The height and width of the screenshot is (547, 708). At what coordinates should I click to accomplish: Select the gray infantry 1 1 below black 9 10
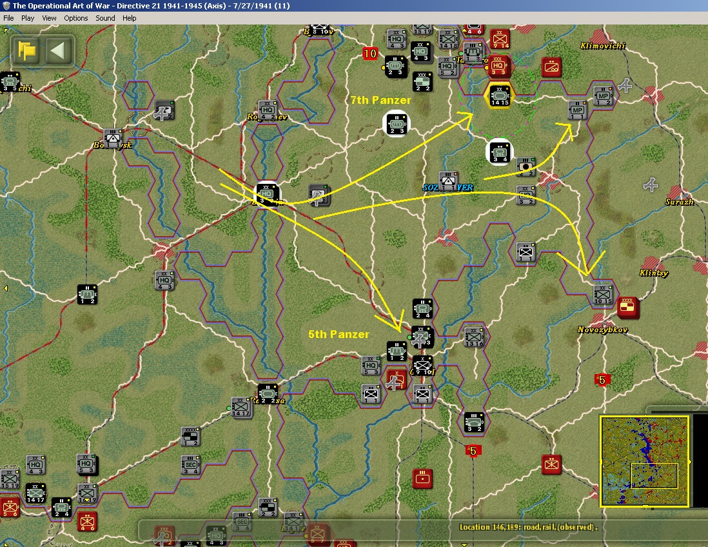click(422, 394)
